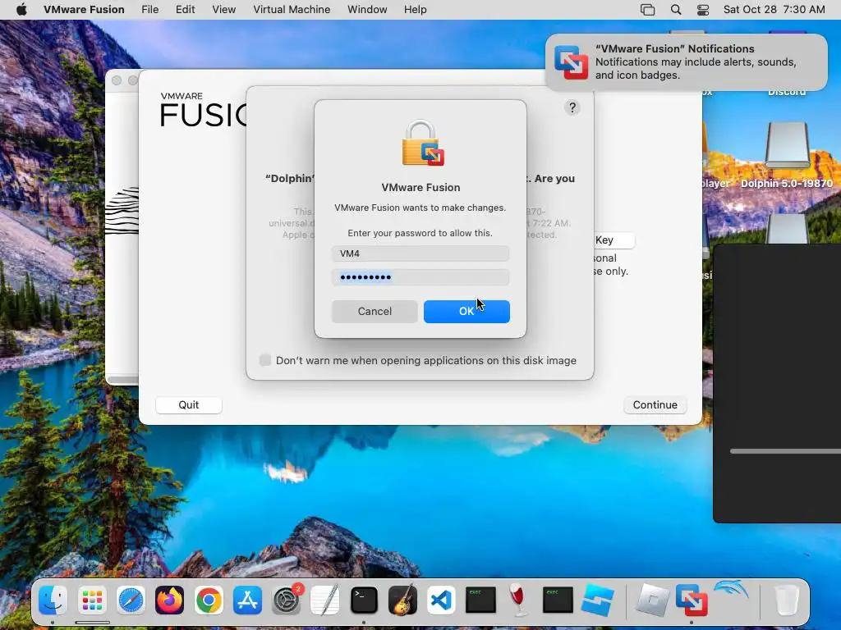Viewport: 841px width, 630px height.
Task: Open the Apple menu
Action: 21,10
